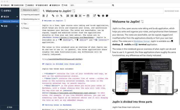
Task: Apply italic formatting in the editor toolbar
Action: [x=47, y=16]
